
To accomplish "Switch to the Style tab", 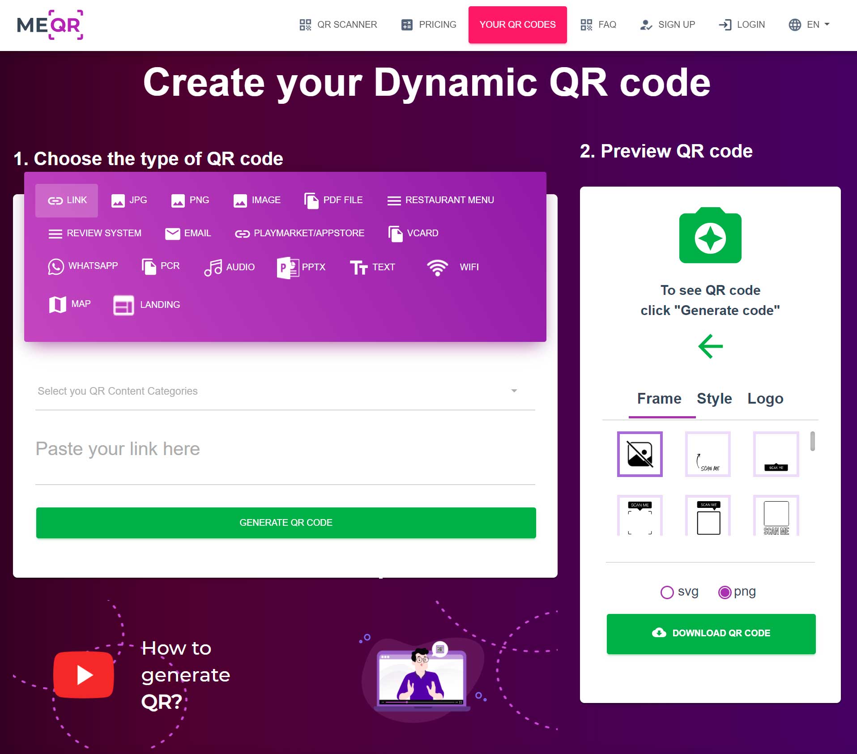I will click(x=714, y=398).
